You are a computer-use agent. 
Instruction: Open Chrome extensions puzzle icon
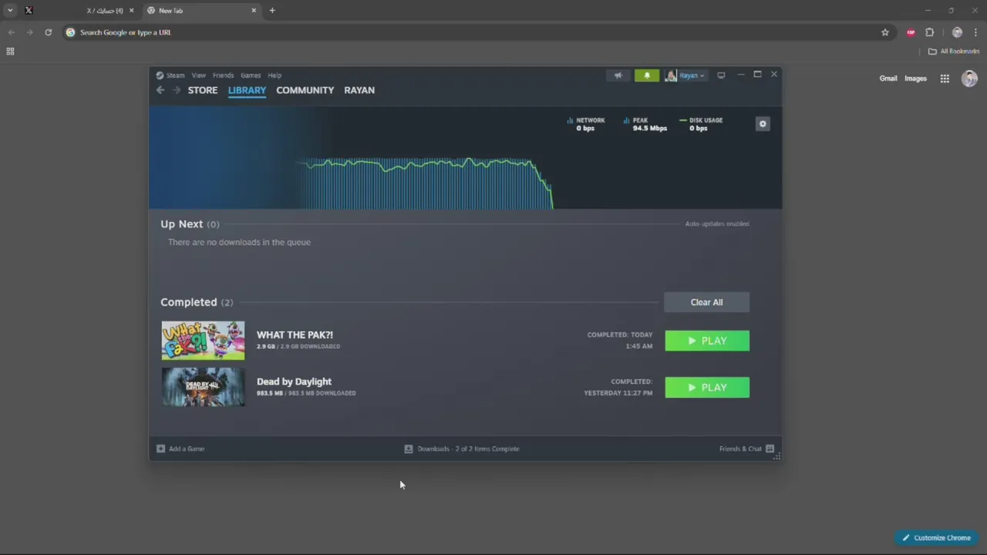point(930,32)
